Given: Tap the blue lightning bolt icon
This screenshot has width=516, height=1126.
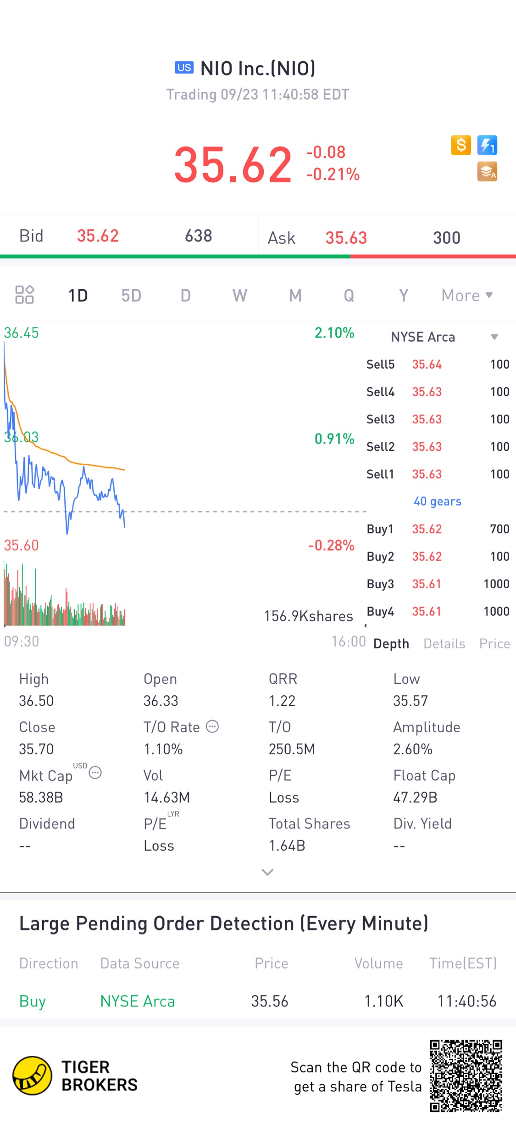Looking at the screenshot, I should point(487,146).
